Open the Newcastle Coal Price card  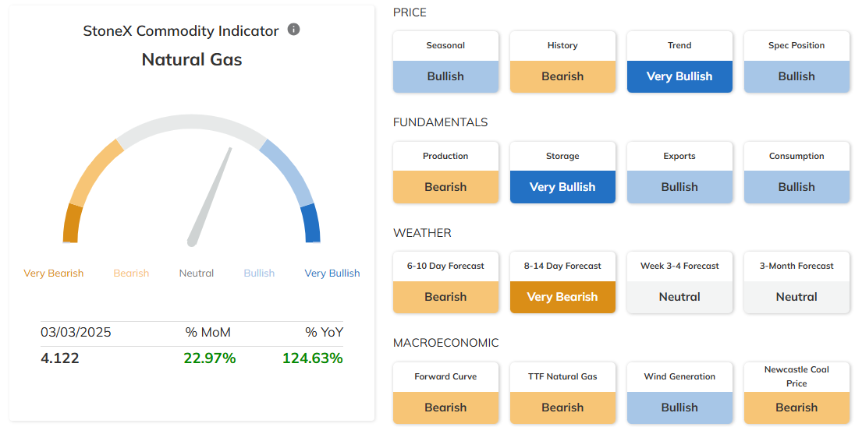pyautogui.click(x=796, y=393)
